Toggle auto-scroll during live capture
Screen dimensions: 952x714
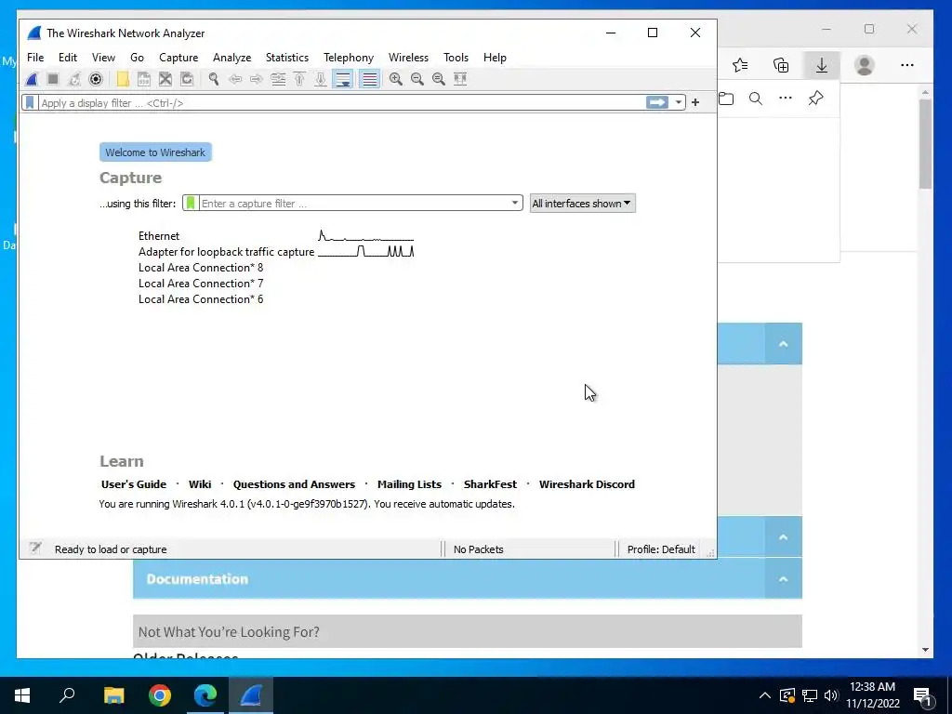point(343,79)
